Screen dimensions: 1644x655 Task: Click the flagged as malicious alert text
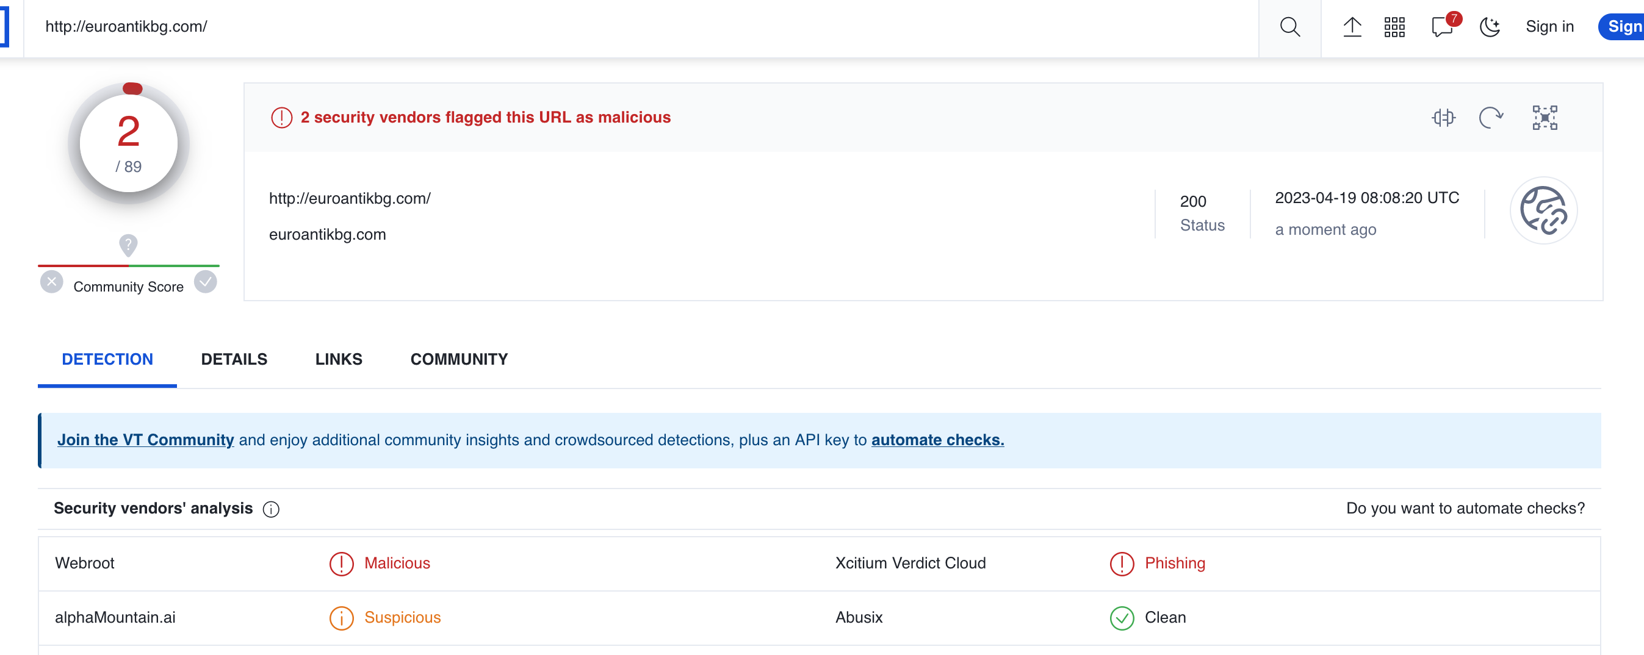point(486,117)
